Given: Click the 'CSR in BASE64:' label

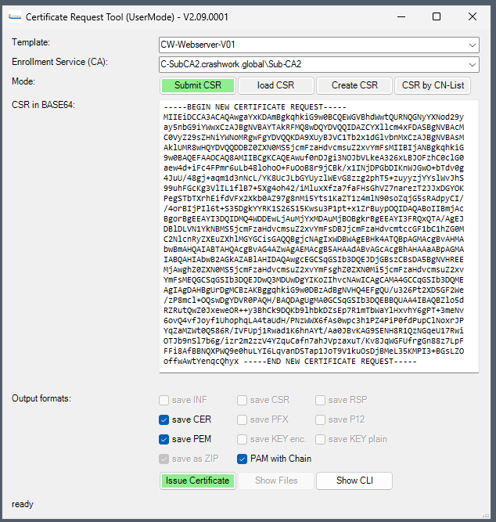Looking at the screenshot, I should (x=43, y=105).
